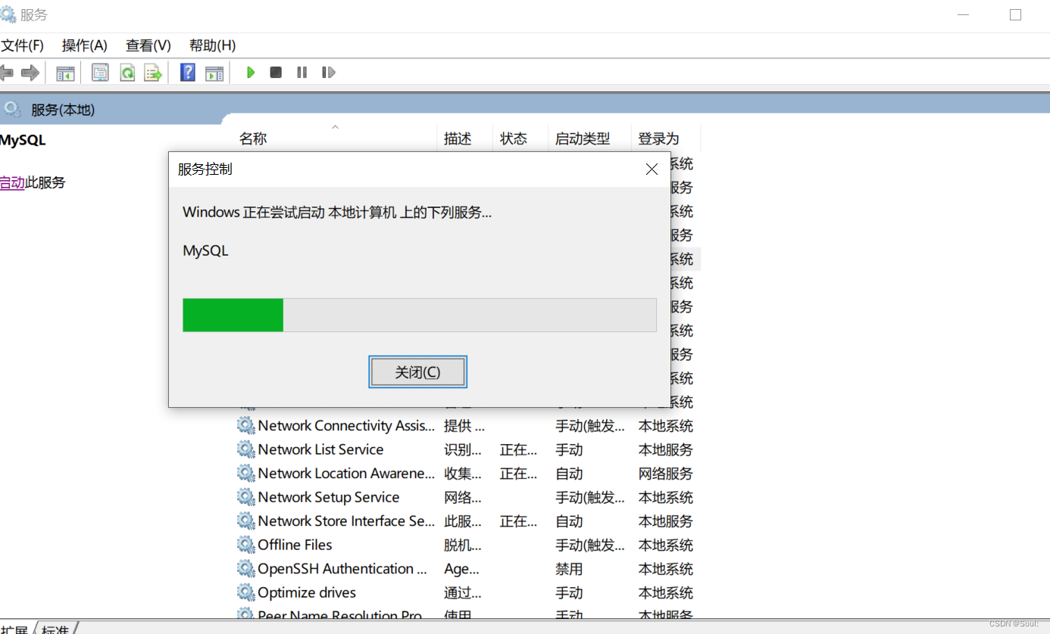Screen dimensions: 1050x634
Task: Click the gear icon of Optimize drives row
Action: [246, 592]
